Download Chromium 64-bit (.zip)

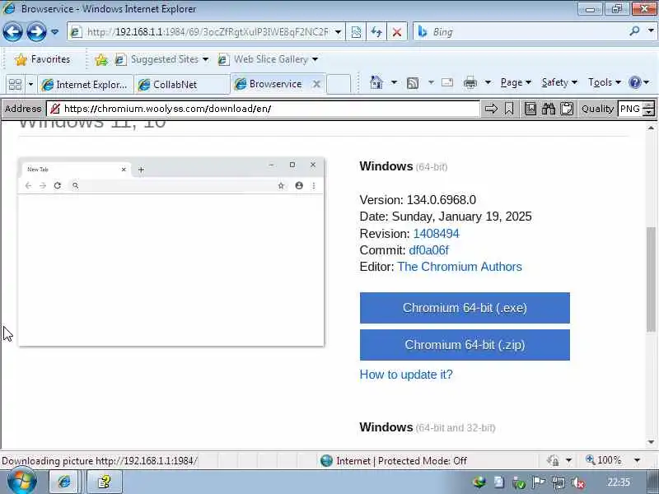(465, 345)
